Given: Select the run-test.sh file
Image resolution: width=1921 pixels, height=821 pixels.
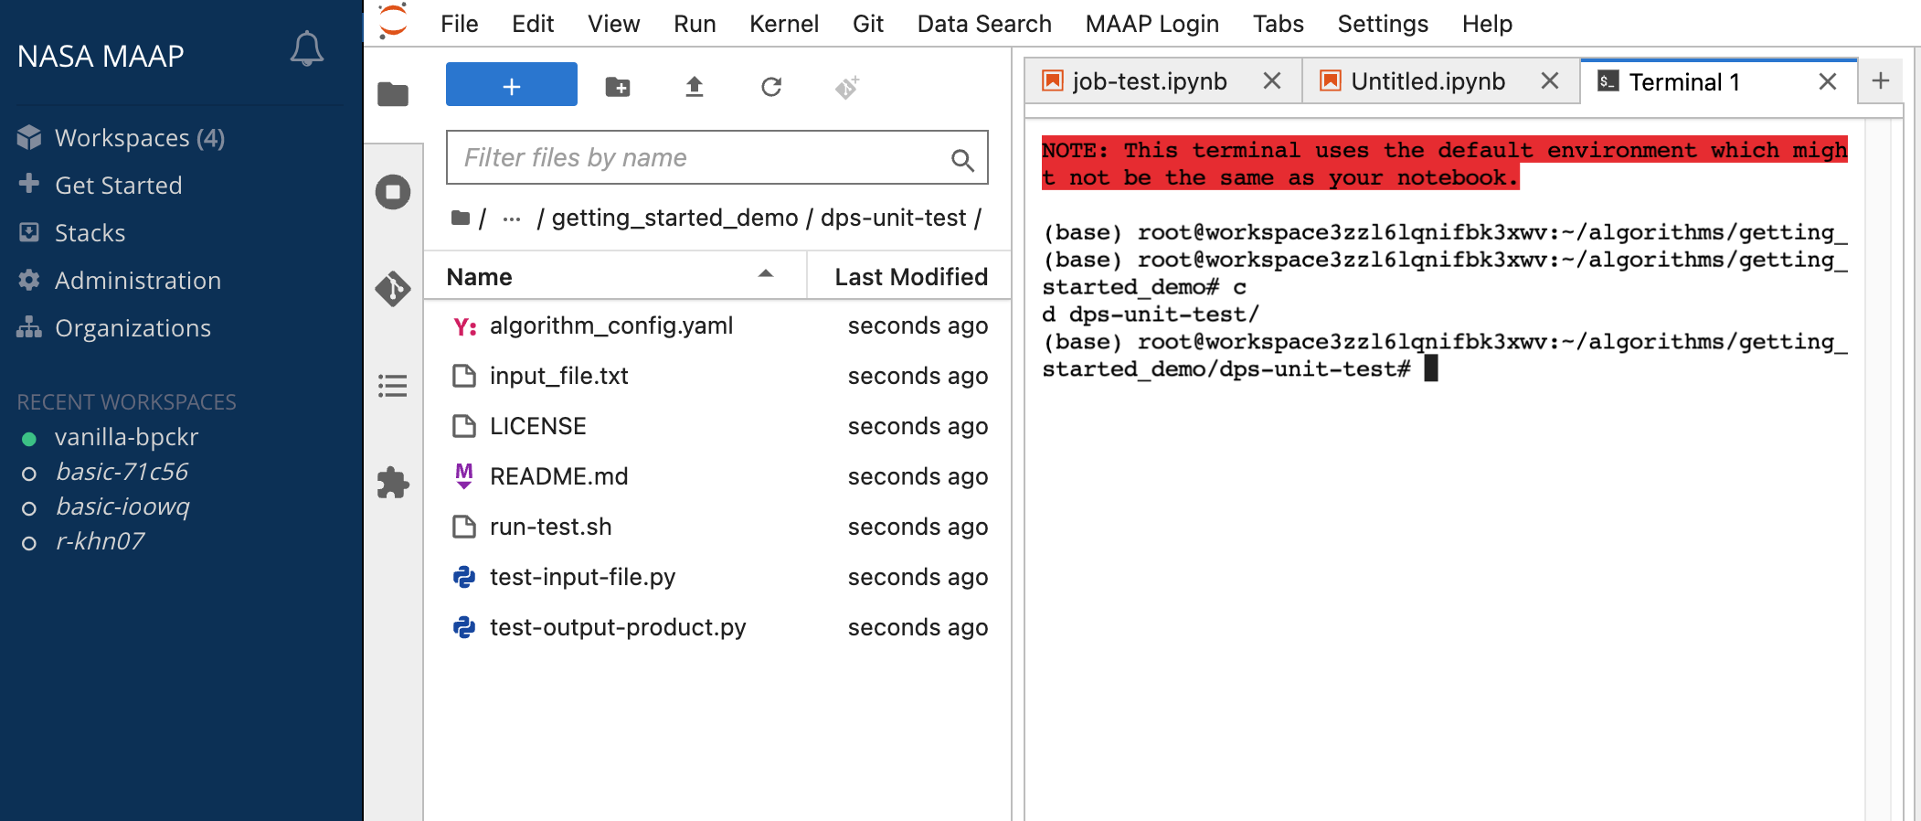Looking at the screenshot, I should click(x=718, y=527).
